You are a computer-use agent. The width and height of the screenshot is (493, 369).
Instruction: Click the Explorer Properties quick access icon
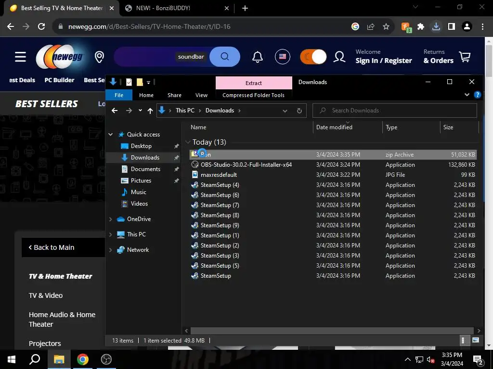pyautogui.click(x=129, y=82)
